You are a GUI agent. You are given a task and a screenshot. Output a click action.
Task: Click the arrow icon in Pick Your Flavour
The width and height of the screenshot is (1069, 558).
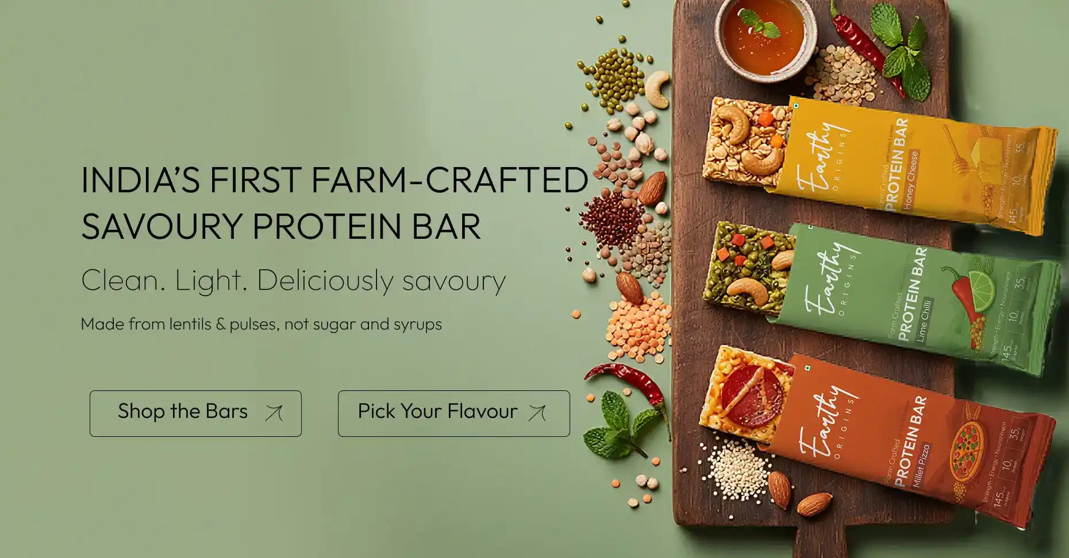537,412
